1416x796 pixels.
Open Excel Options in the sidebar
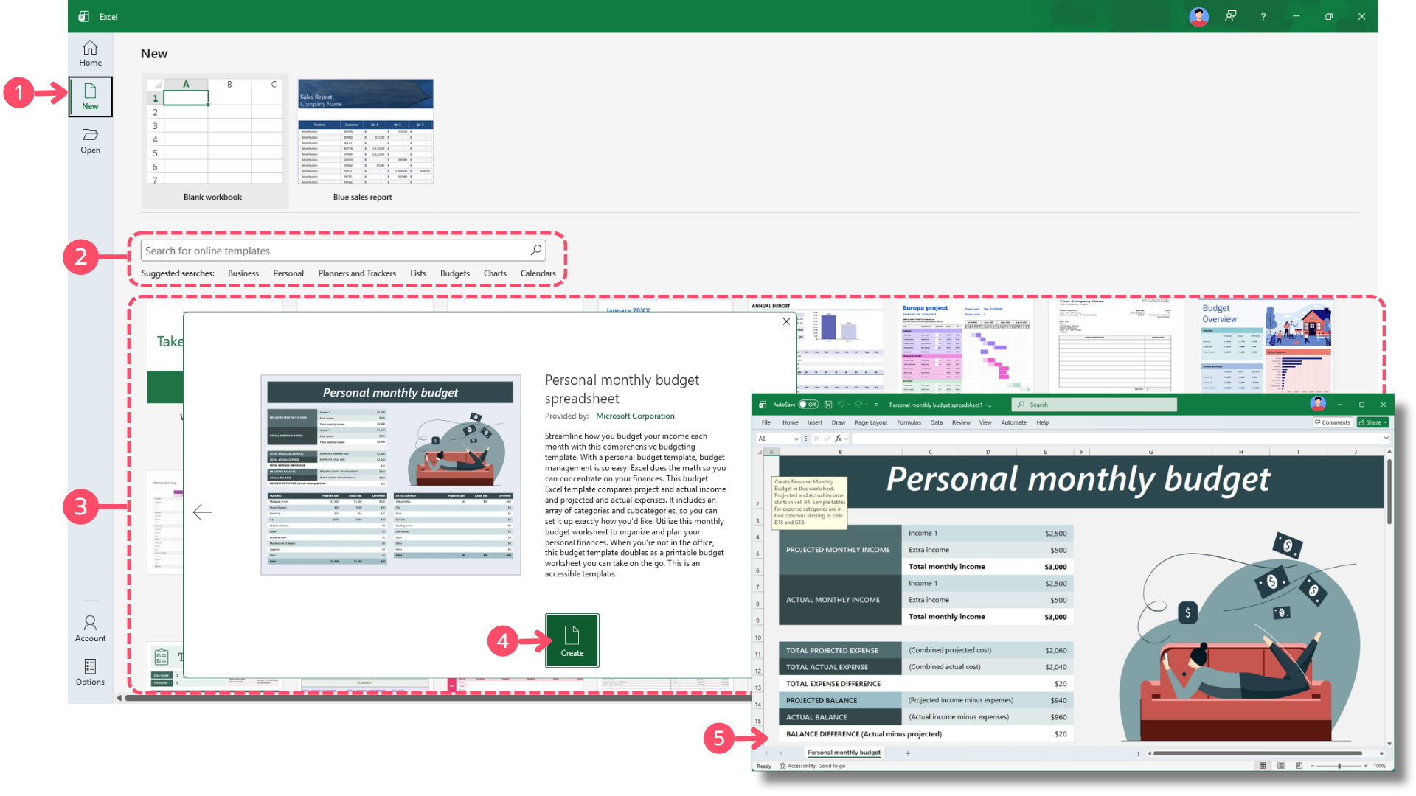click(x=90, y=672)
